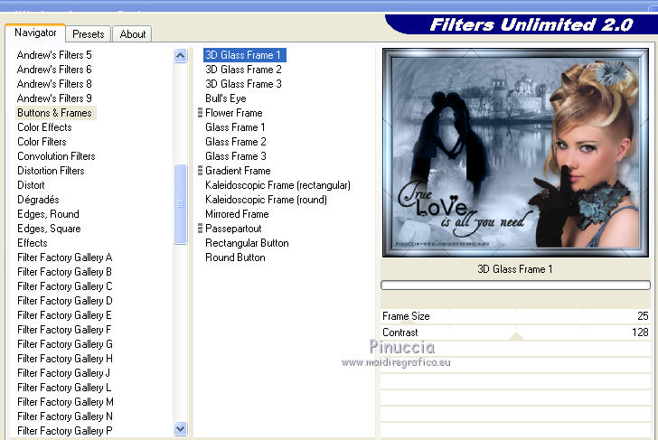Select Filter Factory Gallery J
Image resolution: width=658 pixels, height=440 pixels.
[x=65, y=373]
